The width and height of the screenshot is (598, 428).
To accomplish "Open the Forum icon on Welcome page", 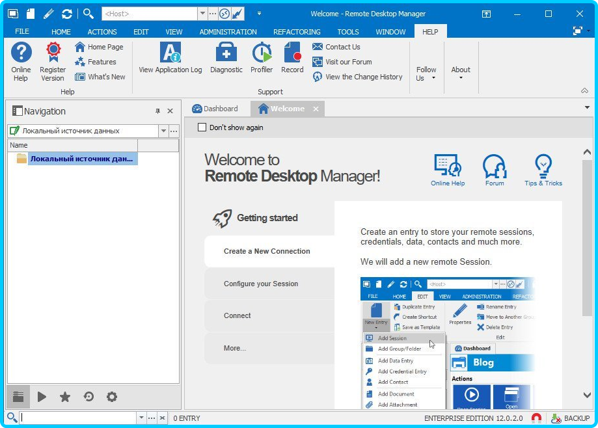I will 495,170.
